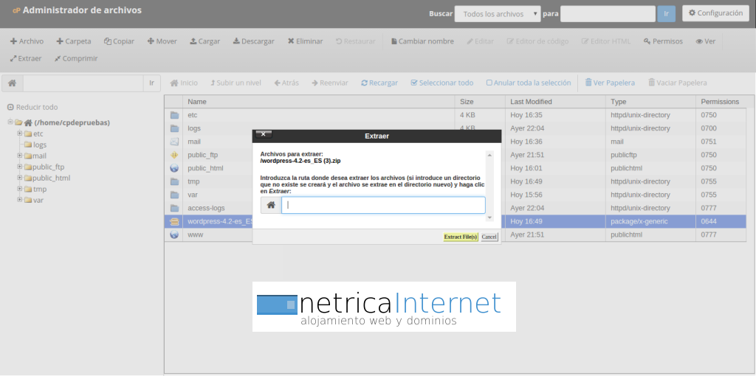Open Todos los archivos search dropdown
This screenshot has height=376, width=756.
pos(498,13)
